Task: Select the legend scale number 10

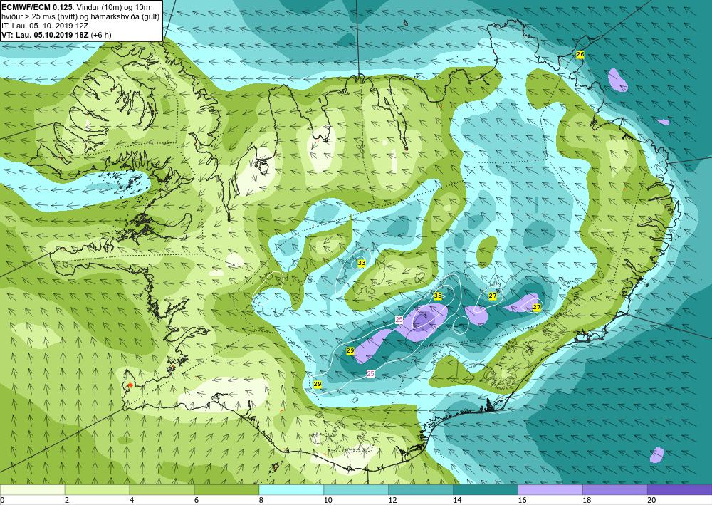Action: pyautogui.click(x=328, y=500)
